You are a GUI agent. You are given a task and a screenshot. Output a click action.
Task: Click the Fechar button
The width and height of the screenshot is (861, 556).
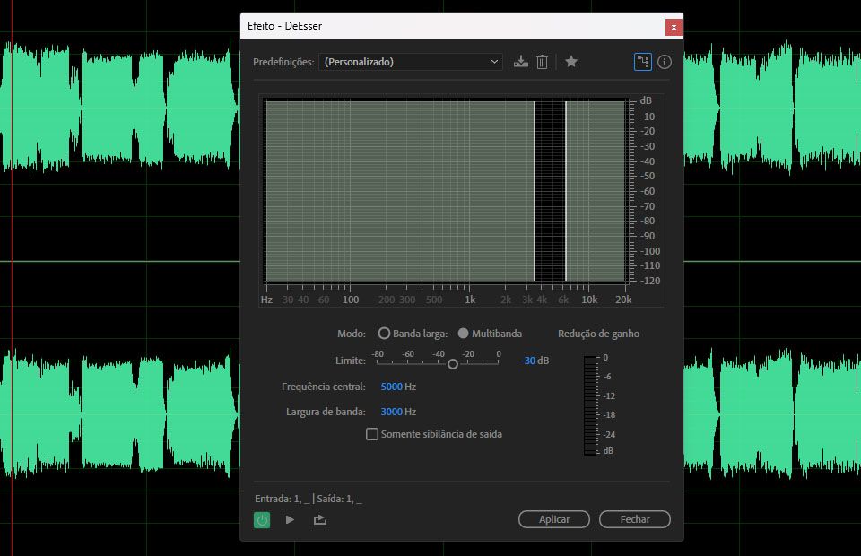[x=635, y=519]
